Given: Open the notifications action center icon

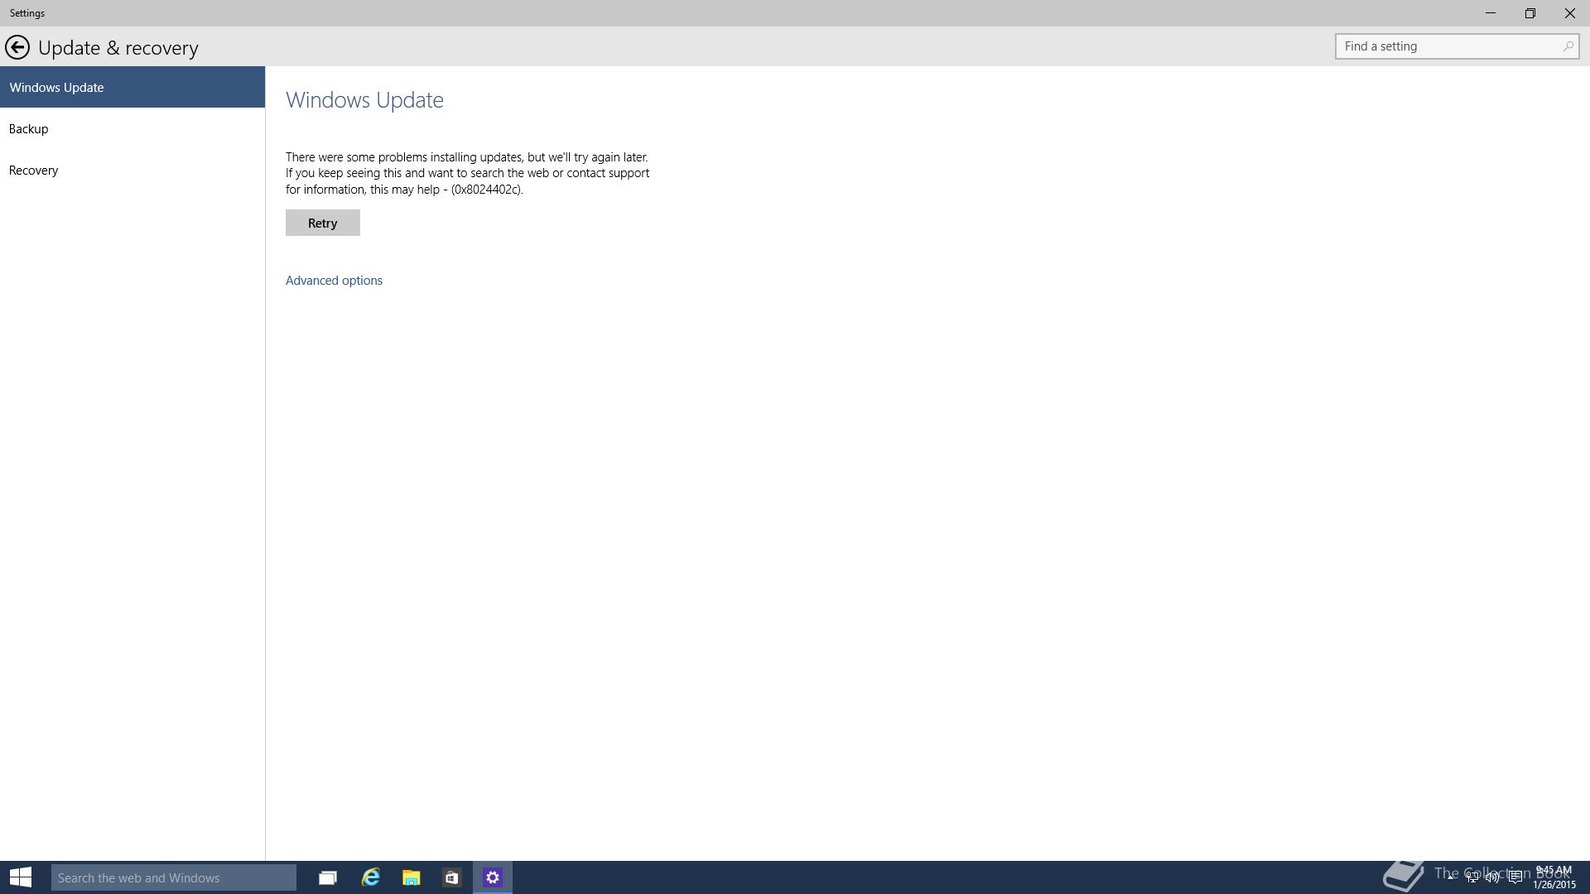Looking at the screenshot, I should click(x=1515, y=877).
